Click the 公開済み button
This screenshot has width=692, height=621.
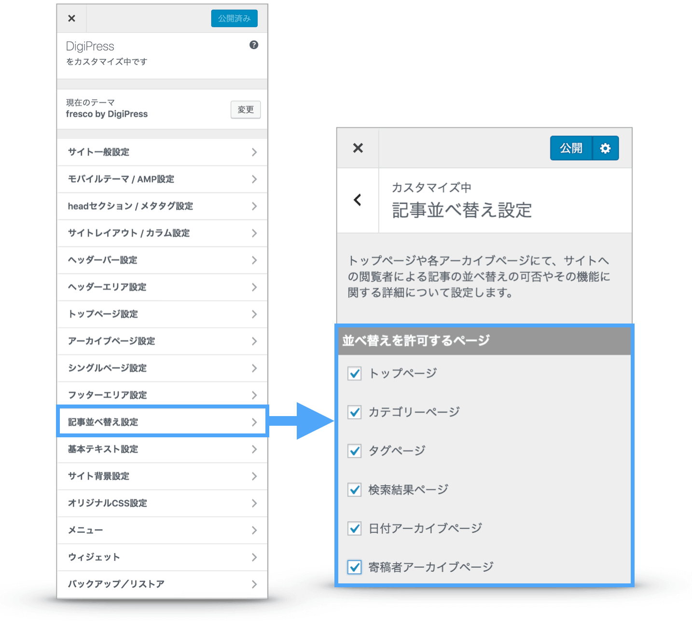[x=234, y=18]
